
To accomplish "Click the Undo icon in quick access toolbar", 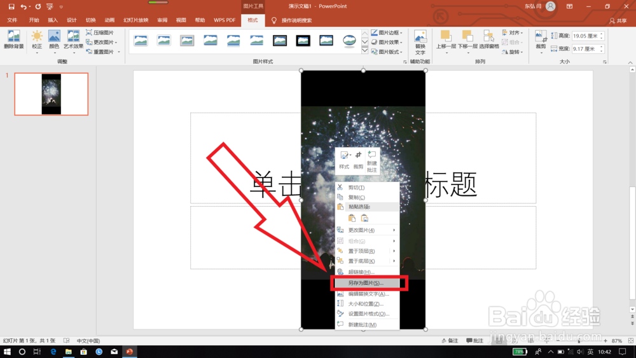I will click(x=24, y=6).
